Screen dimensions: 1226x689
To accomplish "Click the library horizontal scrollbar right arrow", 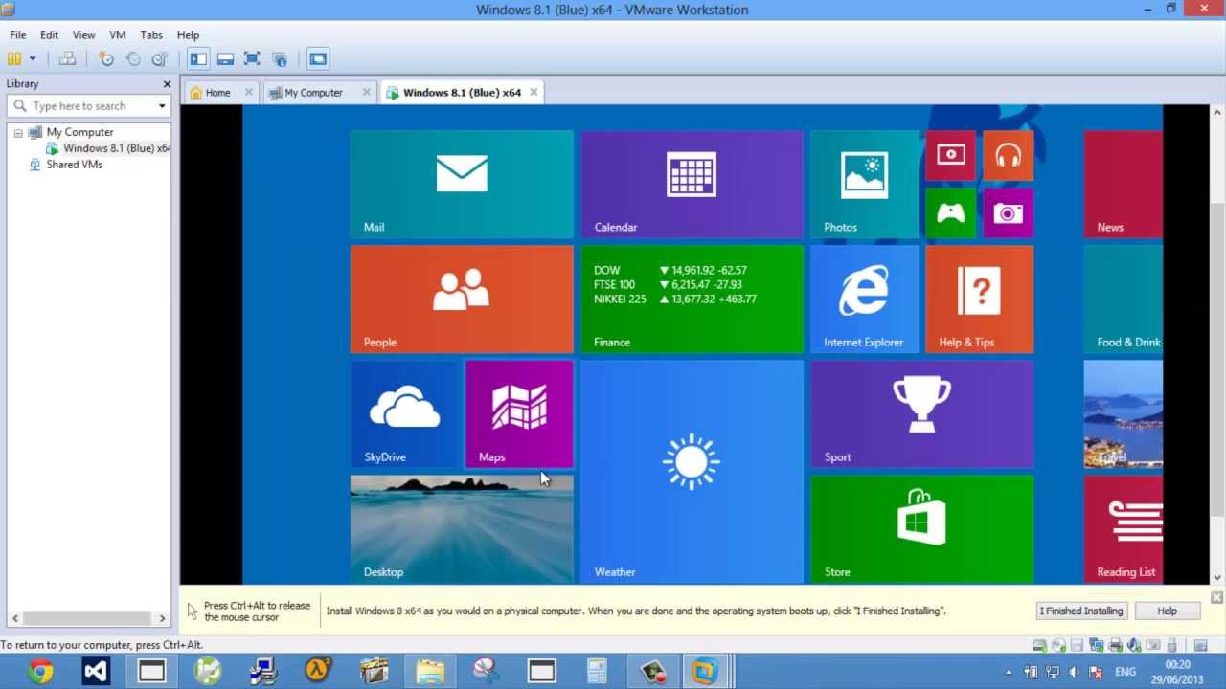I will point(162,619).
